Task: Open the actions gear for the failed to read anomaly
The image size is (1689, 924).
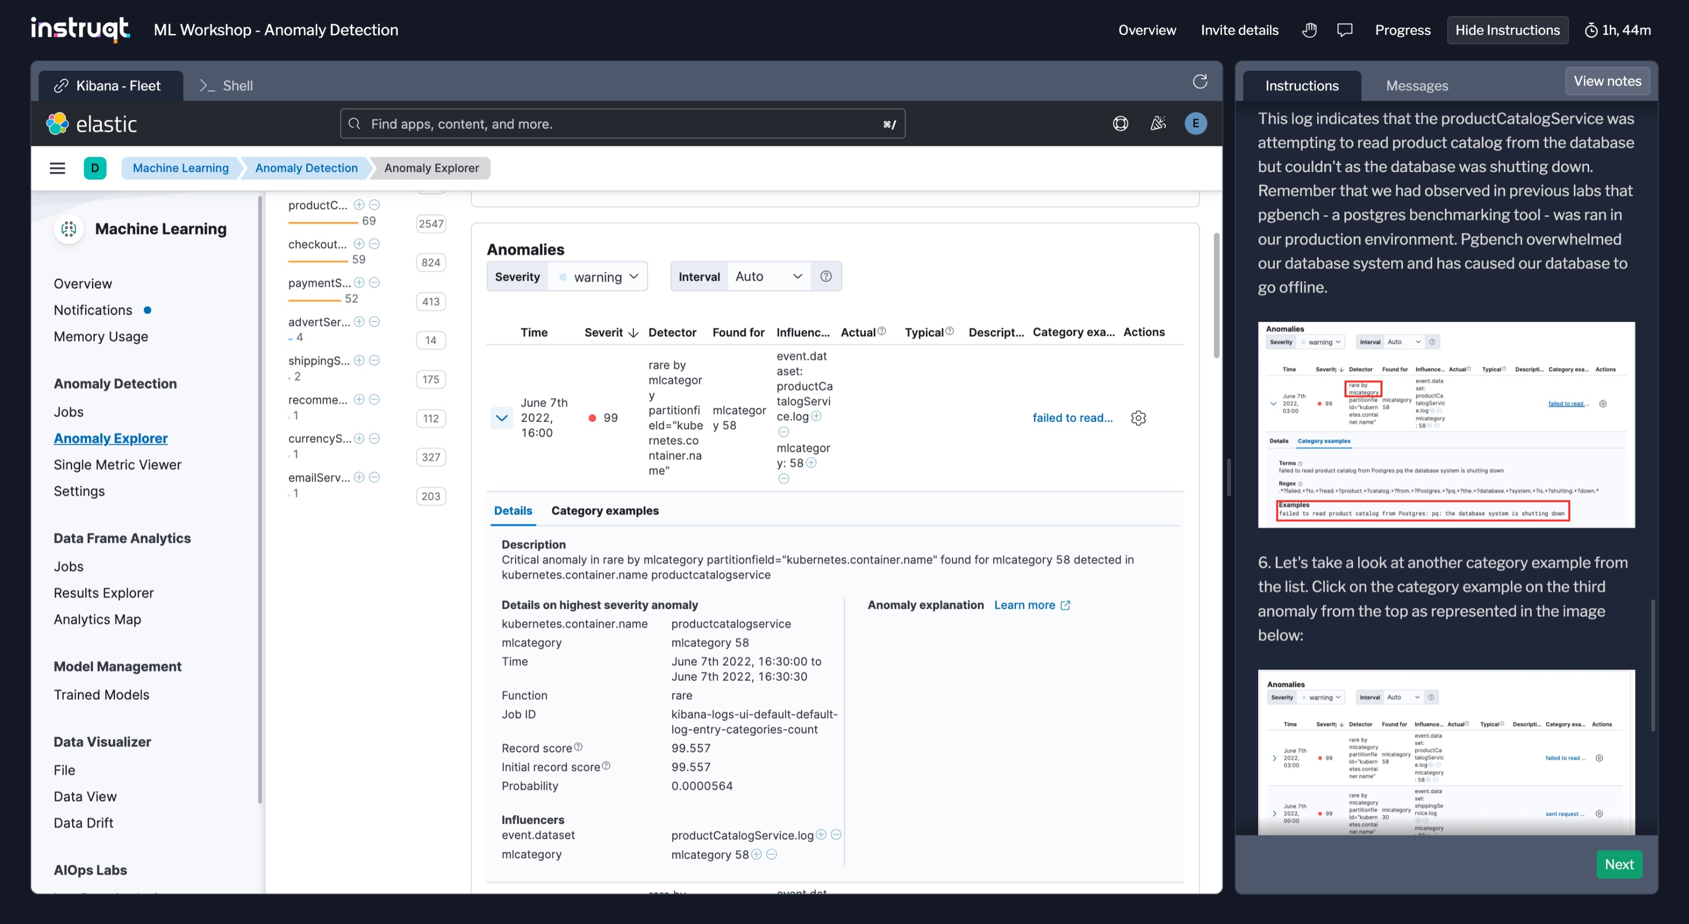Action: coord(1138,418)
